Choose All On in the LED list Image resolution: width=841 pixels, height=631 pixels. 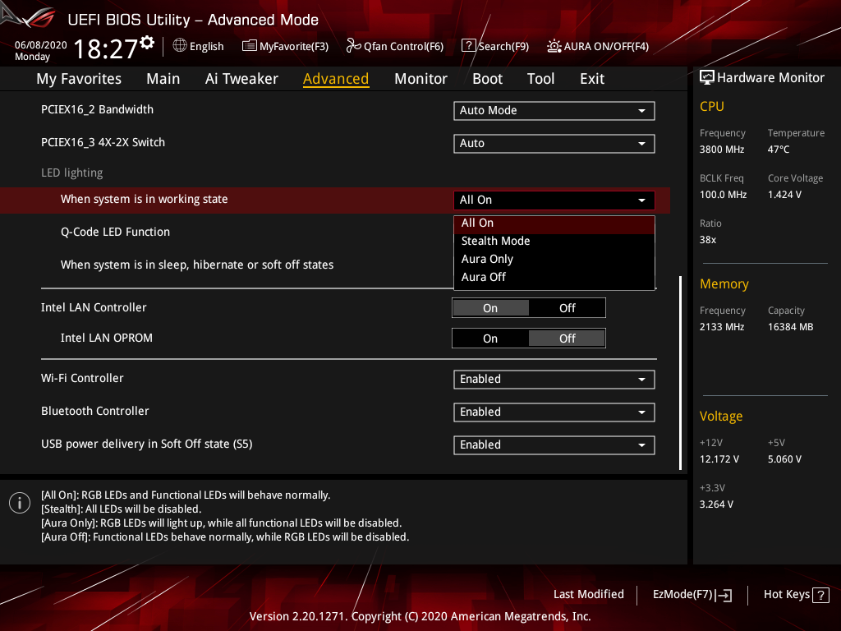(554, 223)
